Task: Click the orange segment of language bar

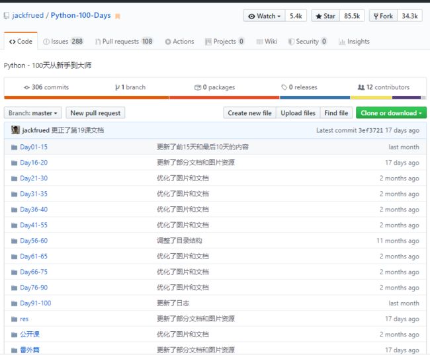Action: 87,97
